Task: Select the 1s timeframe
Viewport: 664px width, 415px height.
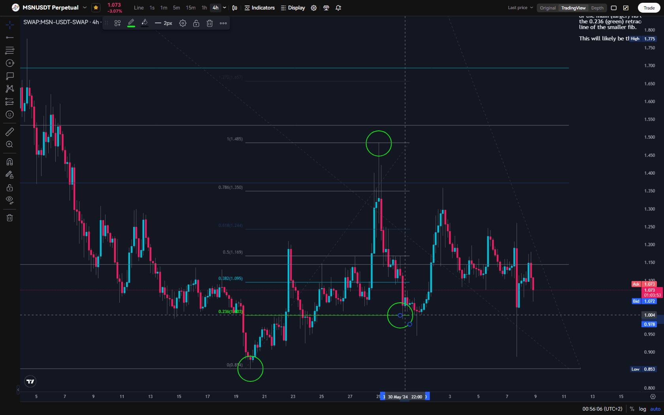Action: (152, 8)
